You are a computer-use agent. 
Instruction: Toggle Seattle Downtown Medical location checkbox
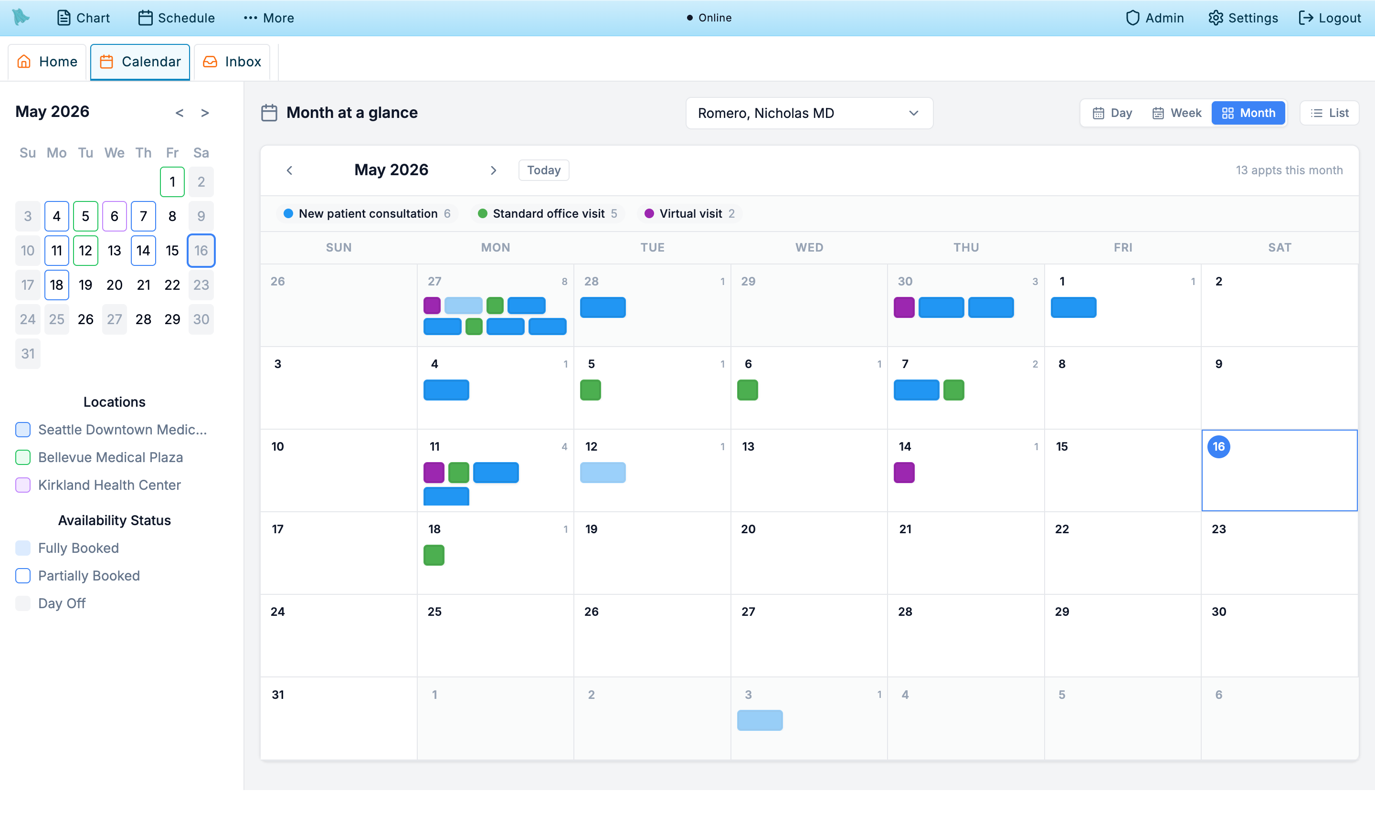[x=23, y=430]
